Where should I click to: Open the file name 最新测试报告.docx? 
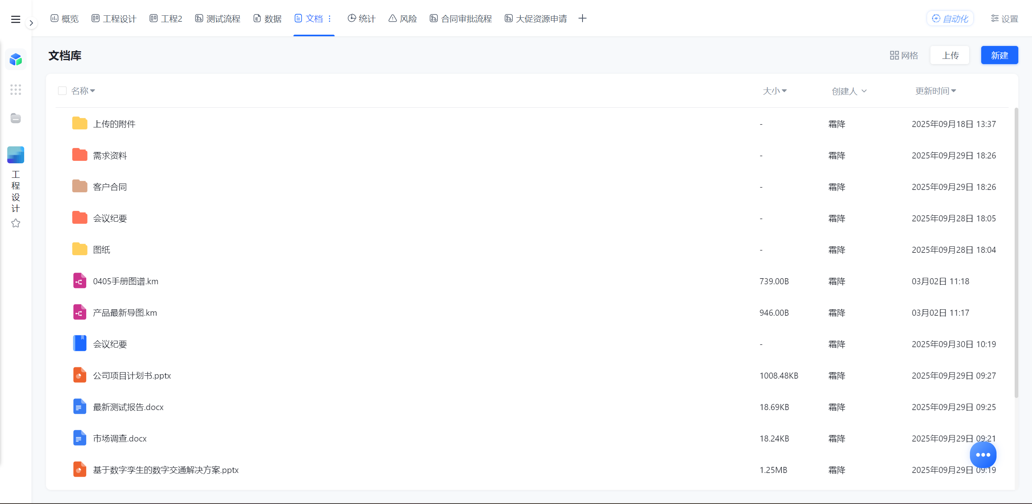[x=128, y=407]
